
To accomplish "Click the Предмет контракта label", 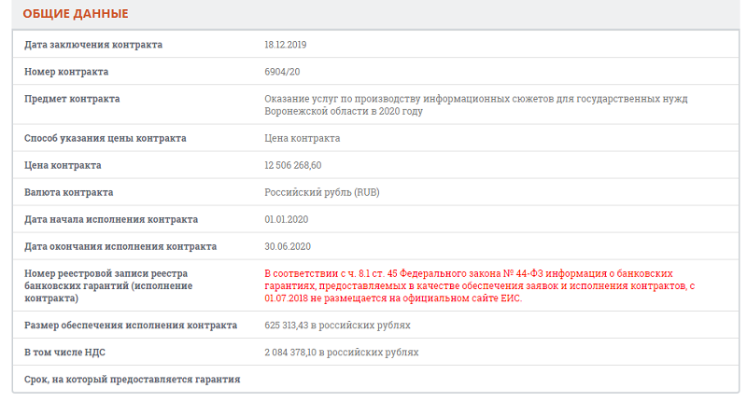I will 72,99.
